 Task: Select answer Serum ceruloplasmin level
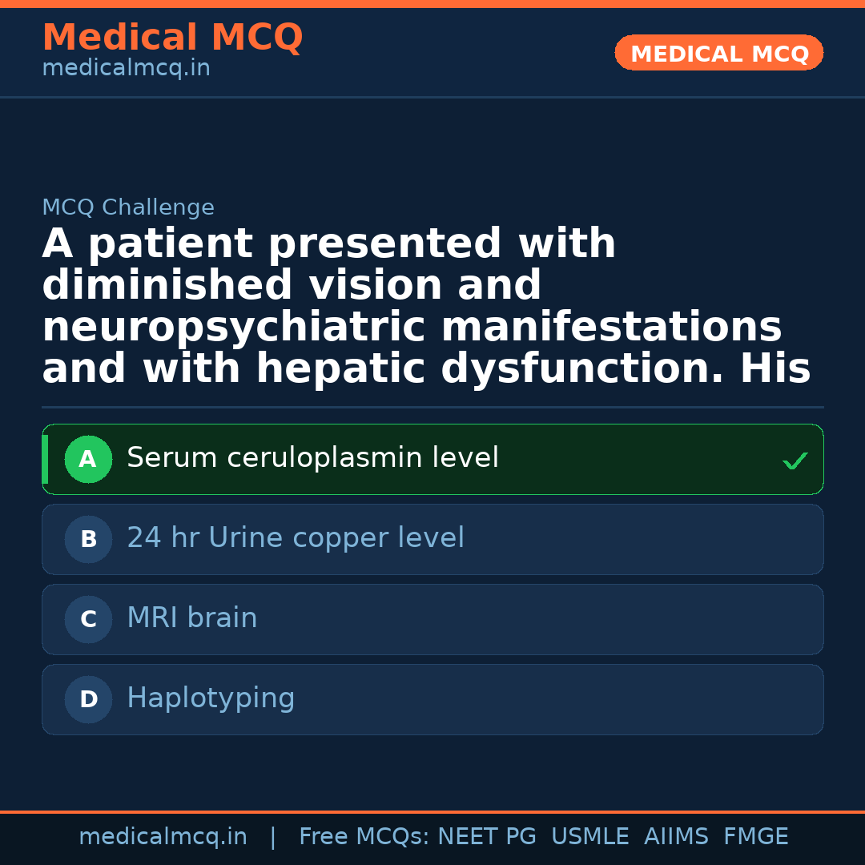(x=312, y=459)
